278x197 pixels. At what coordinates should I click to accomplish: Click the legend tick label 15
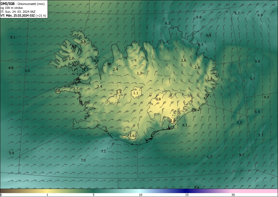[x=187, y=195]
